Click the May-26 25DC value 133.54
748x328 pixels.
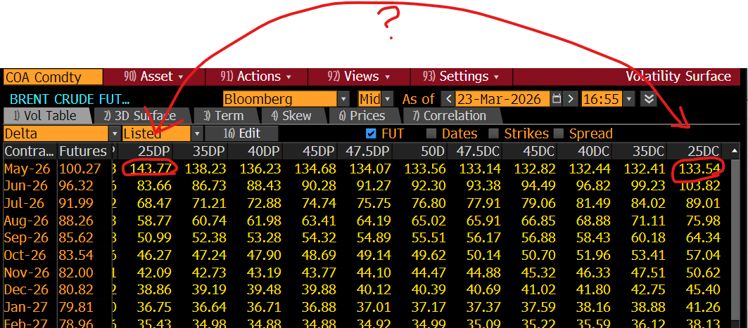point(698,169)
